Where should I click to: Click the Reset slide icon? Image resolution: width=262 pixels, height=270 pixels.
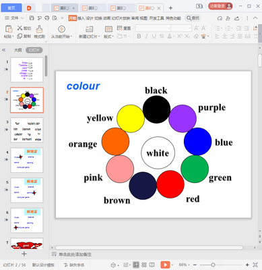pyautogui.click(x=120, y=28)
